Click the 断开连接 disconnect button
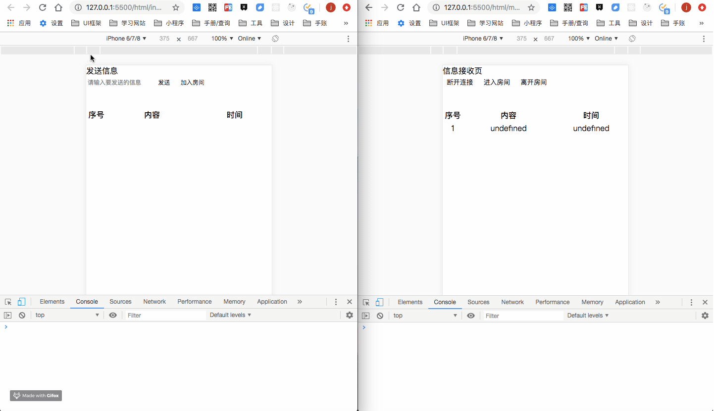This screenshot has height=411, width=714. click(x=459, y=82)
